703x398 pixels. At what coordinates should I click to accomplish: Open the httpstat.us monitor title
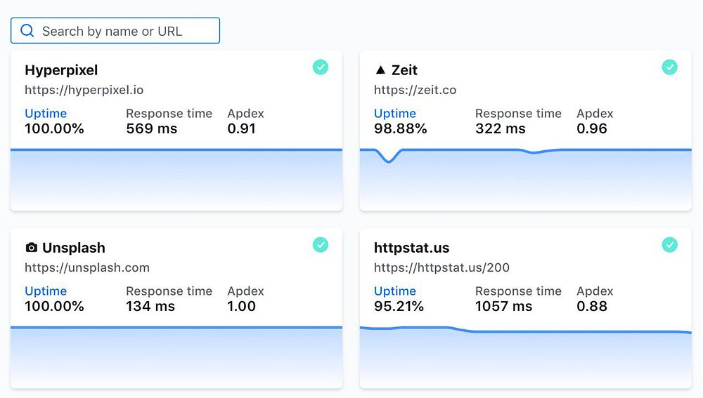[411, 248]
